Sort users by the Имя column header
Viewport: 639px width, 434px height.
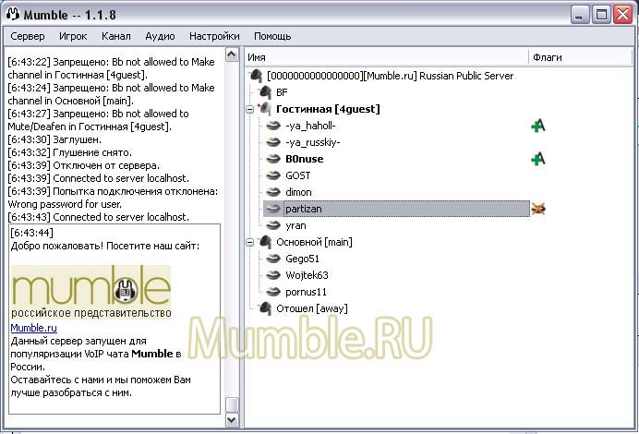click(388, 57)
